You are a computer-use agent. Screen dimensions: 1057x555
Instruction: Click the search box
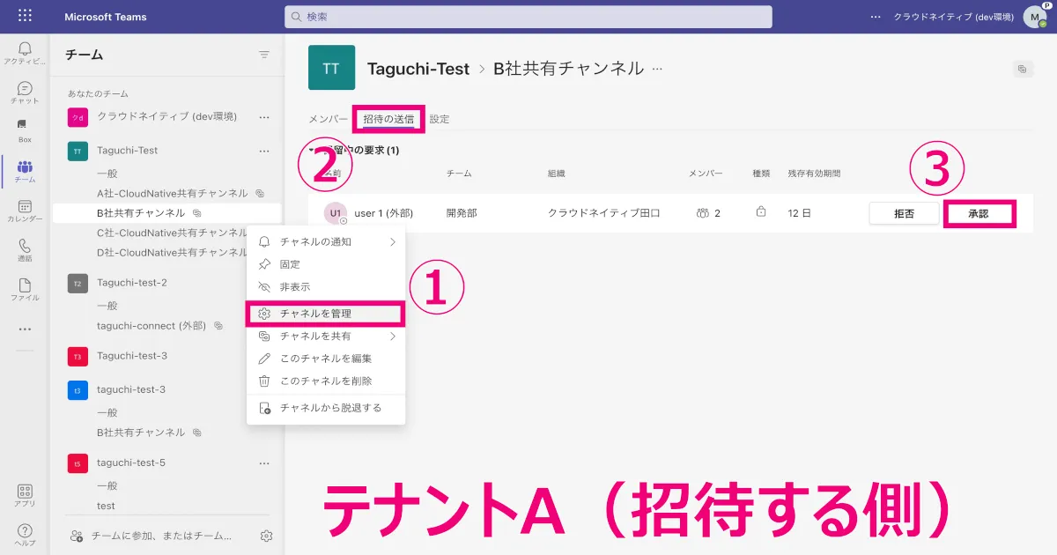[528, 17]
